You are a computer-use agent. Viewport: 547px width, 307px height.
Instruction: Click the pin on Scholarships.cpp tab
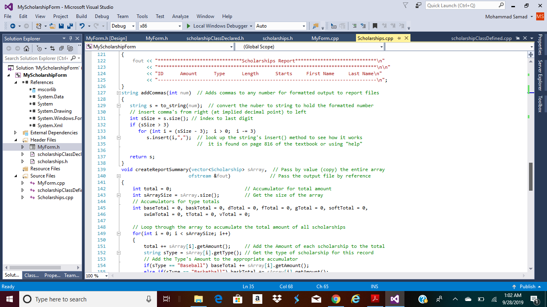[399, 38]
